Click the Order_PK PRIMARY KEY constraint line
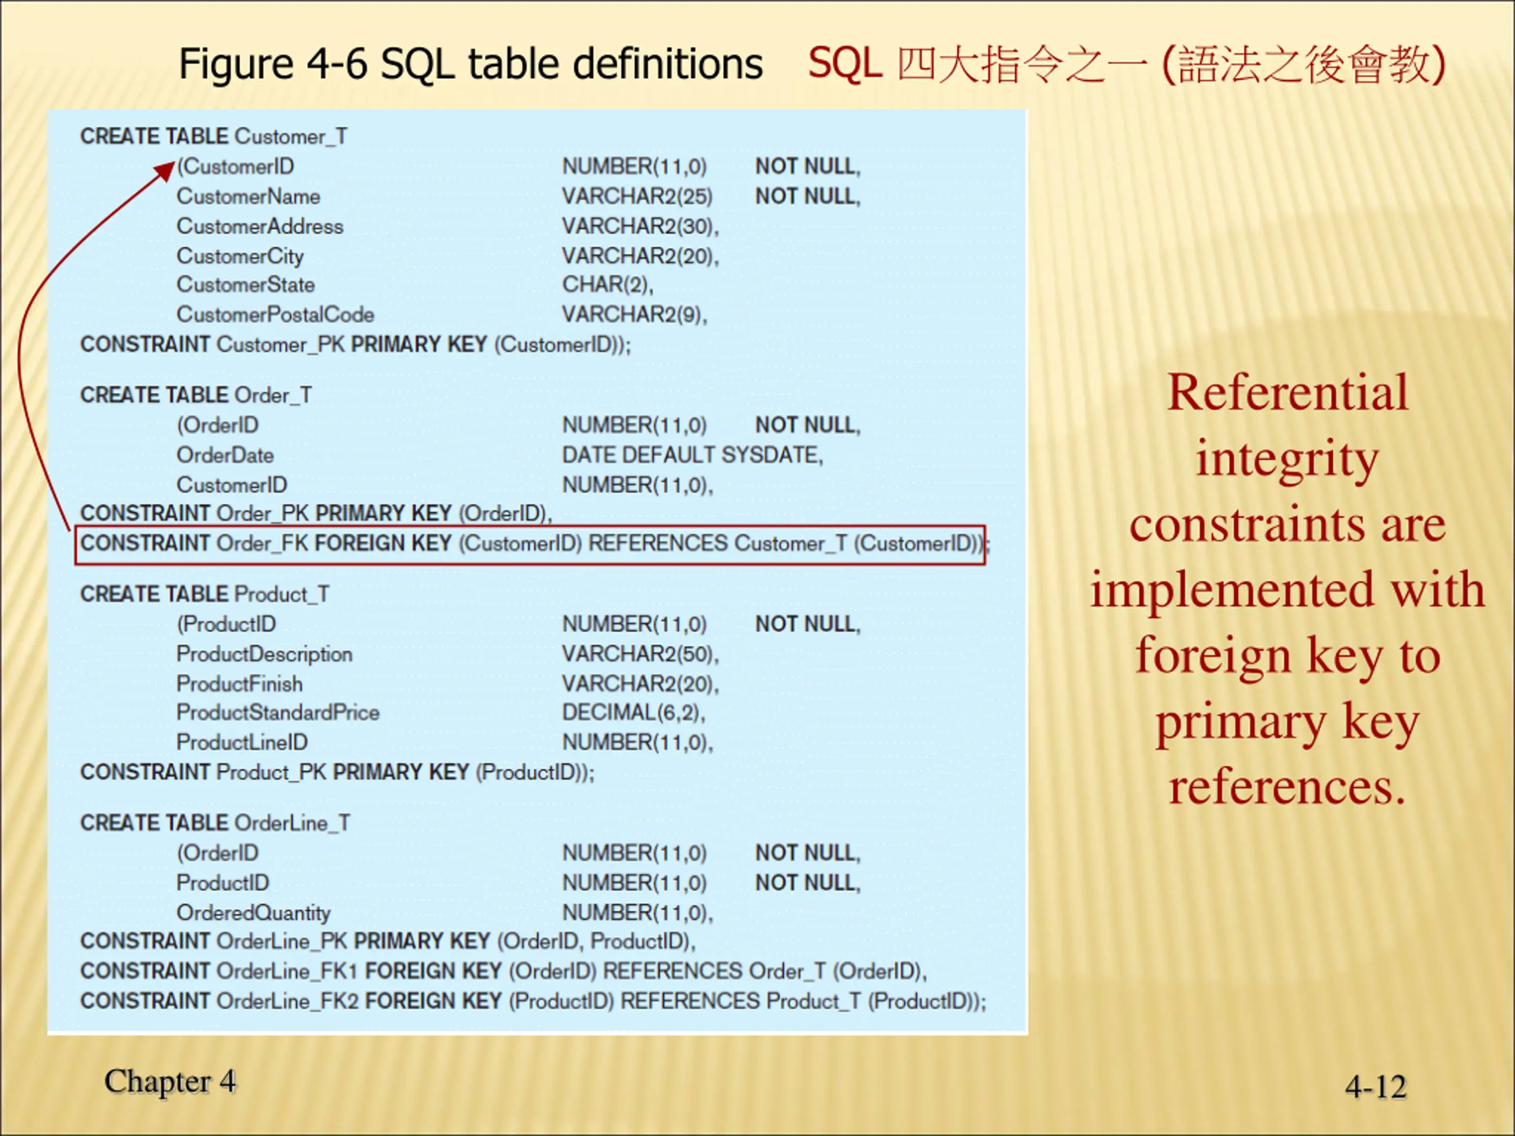1515x1136 pixels. click(316, 513)
